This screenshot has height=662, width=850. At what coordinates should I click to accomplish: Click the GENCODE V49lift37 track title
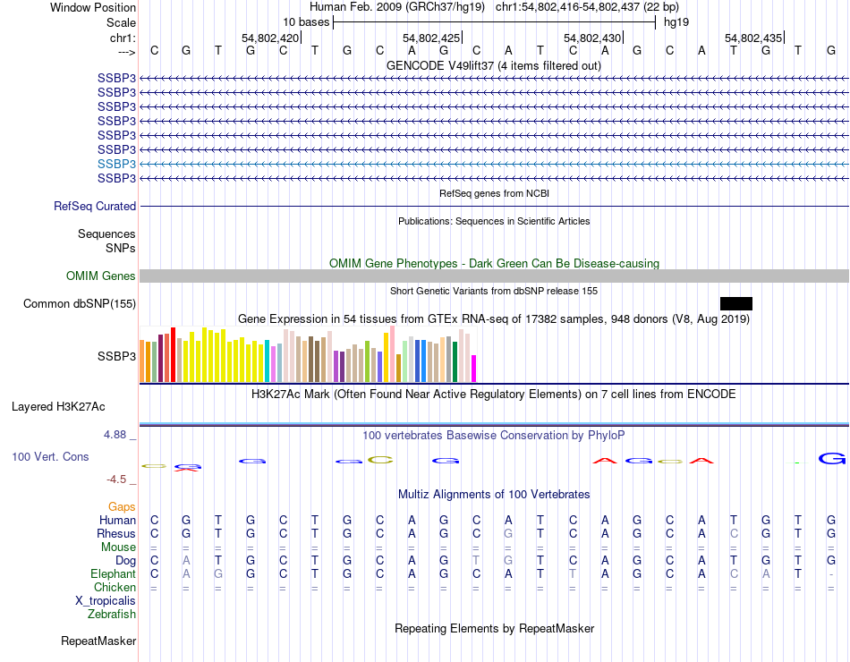(x=494, y=65)
